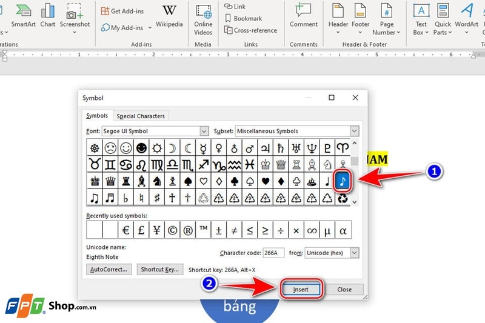Switch to the Special Characters tab
This screenshot has width=485, height=323.
pos(141,116)
